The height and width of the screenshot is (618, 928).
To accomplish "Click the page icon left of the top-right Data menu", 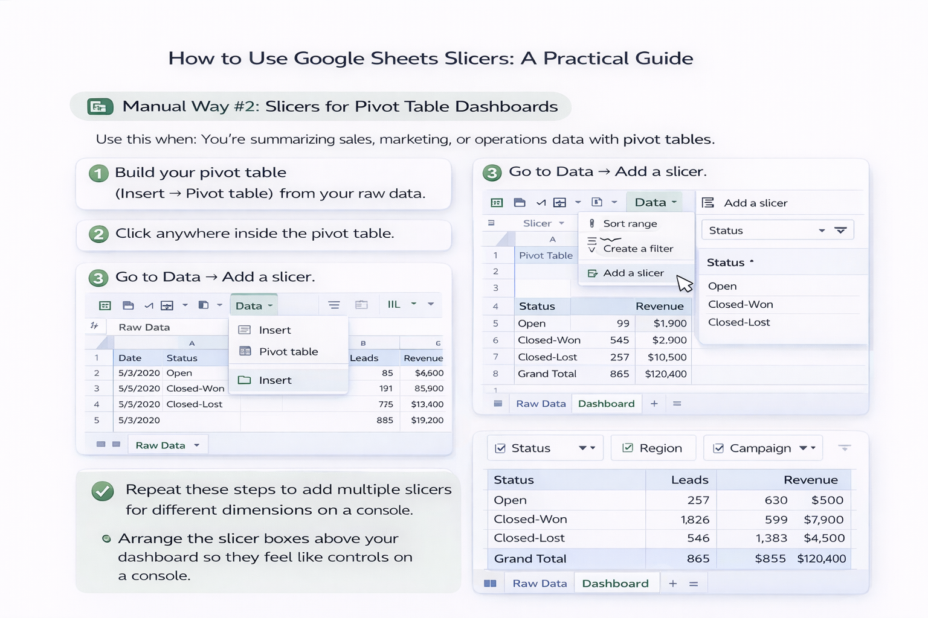I will (x=597, y=202).
